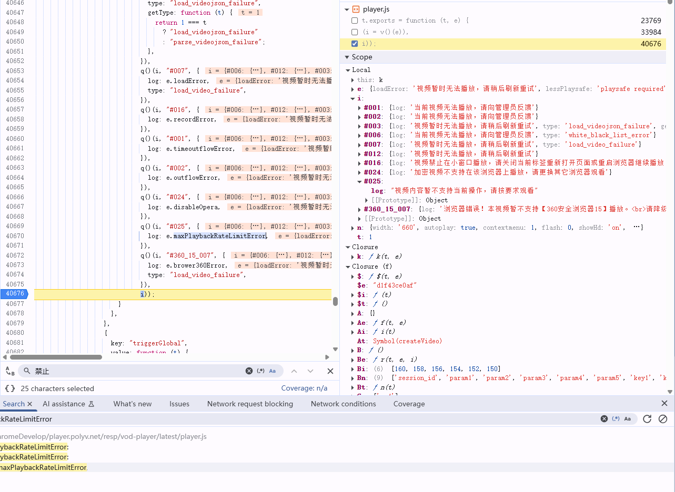Close the find bar with X
The width and height of the screenshot is (675, 492).
pyautogui.click(x=330, y=371)
